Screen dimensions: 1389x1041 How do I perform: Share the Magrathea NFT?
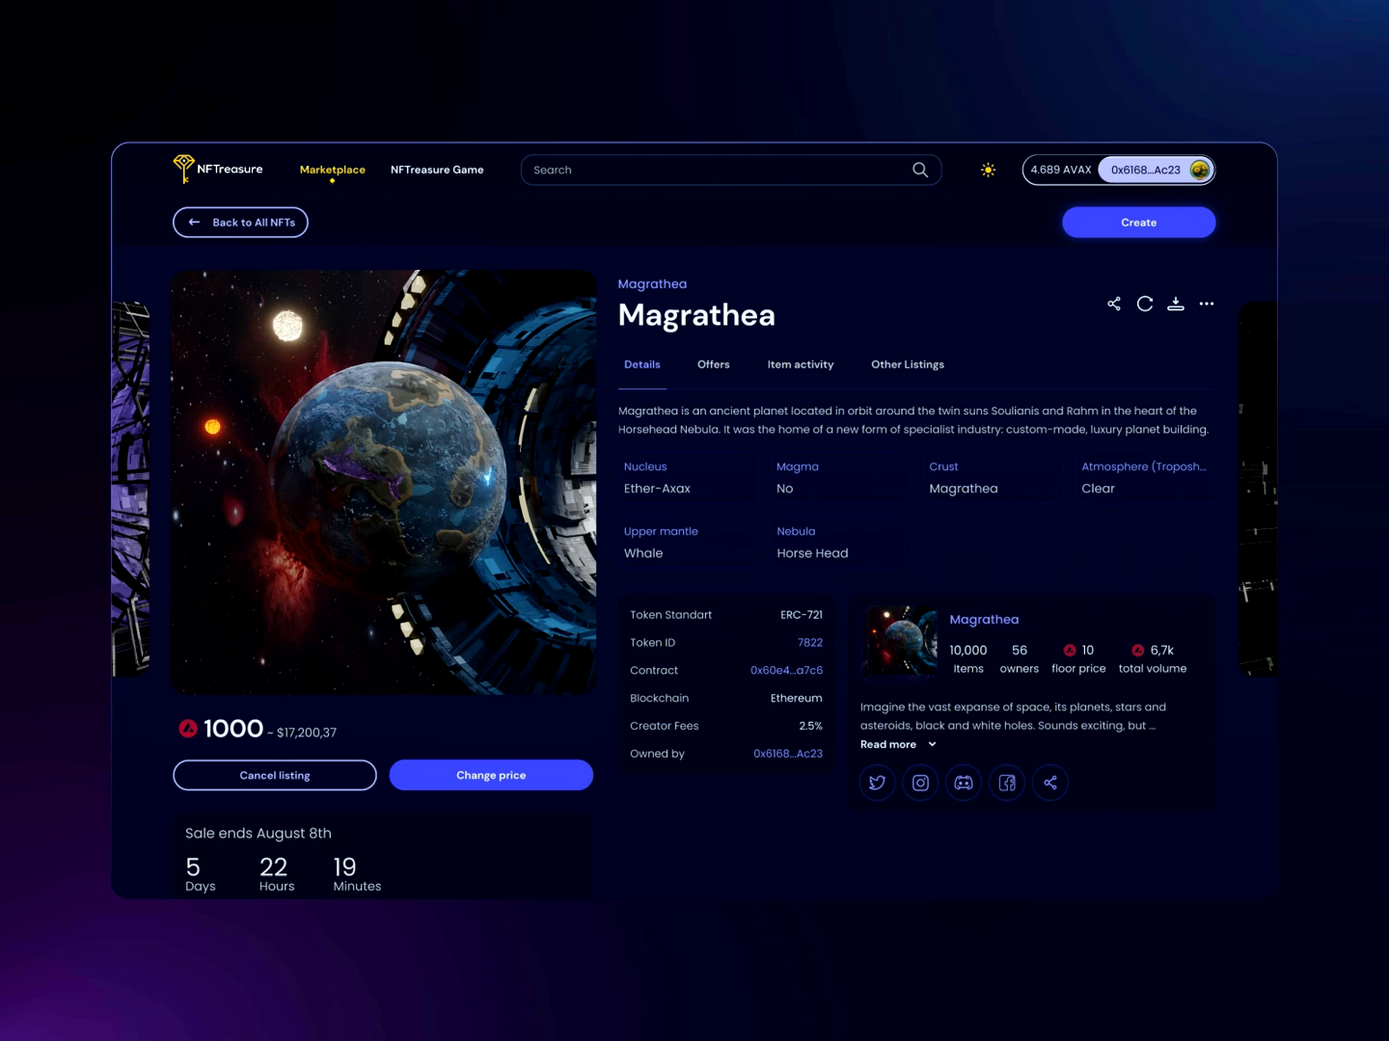click(1113, 303)
